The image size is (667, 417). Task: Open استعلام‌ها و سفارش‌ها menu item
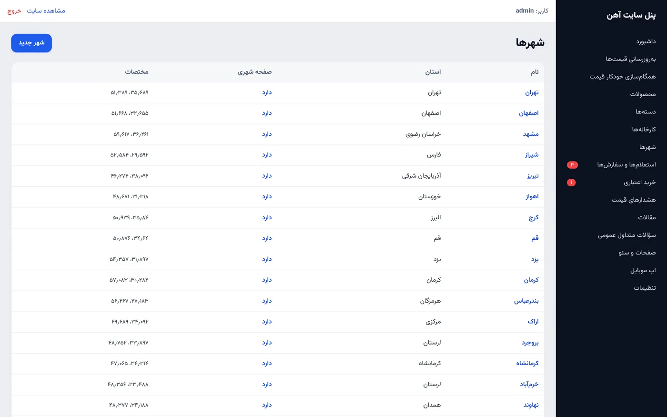tap(626, 165)
